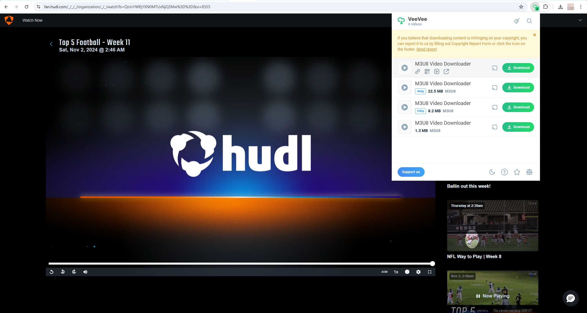This screenshot has height=313, width=587.
Task: Click the cast/Chromecast icon for 460p video
Action: [495, 87]
